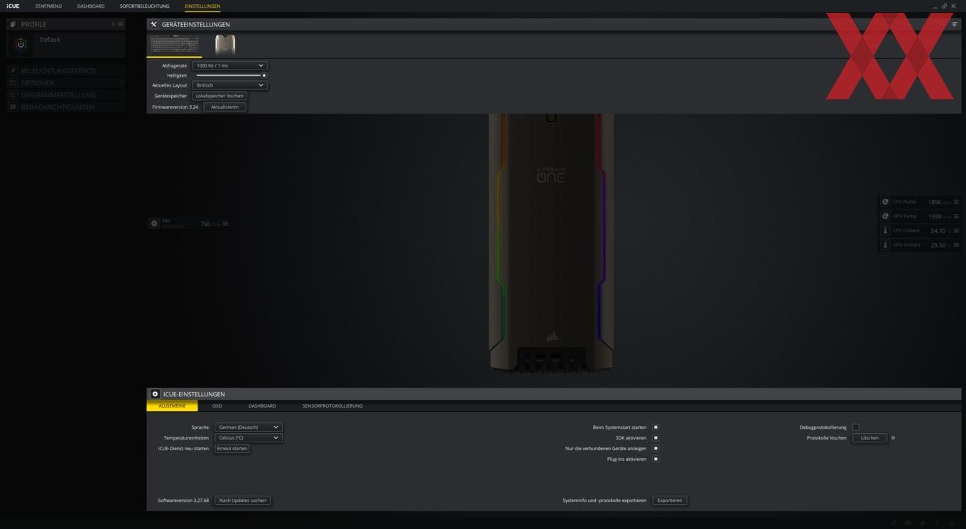Click Erneut starten button

coord(232,449)
